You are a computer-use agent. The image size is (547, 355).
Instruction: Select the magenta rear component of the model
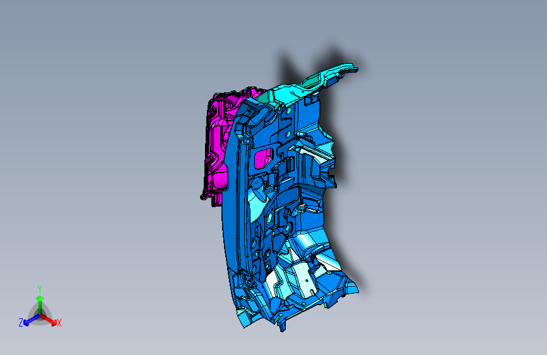point(219,147)
